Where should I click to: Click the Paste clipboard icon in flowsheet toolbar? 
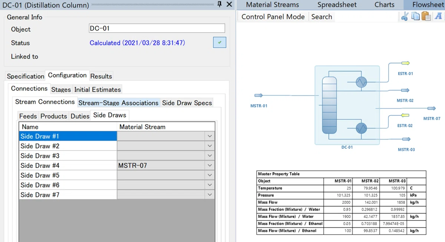[426, 17]
